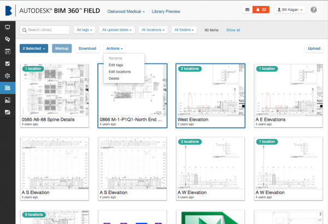Choose Edit tags in the Actions menu
328x224 pixels.
point(116,65)
